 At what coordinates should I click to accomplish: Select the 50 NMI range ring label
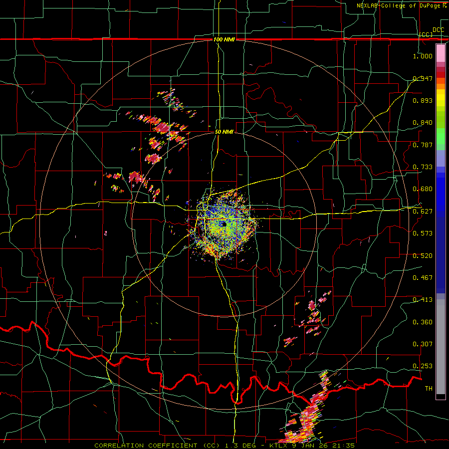coord(224,132)
